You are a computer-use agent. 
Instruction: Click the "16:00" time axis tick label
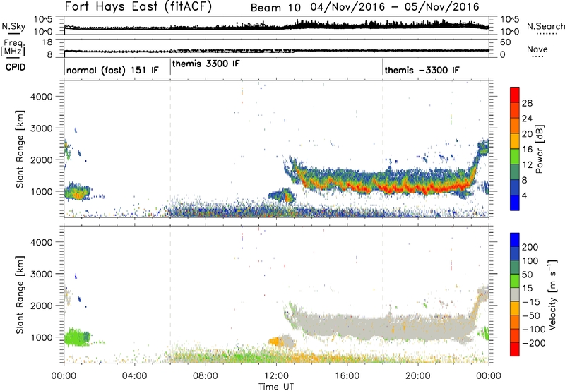tap(347, 376)
